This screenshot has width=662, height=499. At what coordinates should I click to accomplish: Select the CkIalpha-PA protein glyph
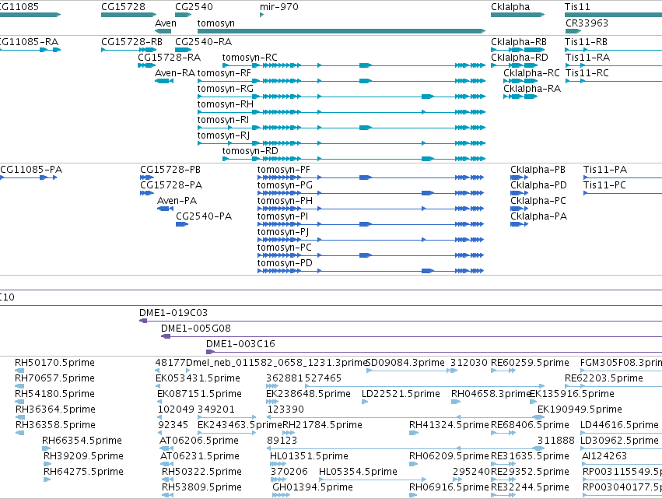coord(520,224)
